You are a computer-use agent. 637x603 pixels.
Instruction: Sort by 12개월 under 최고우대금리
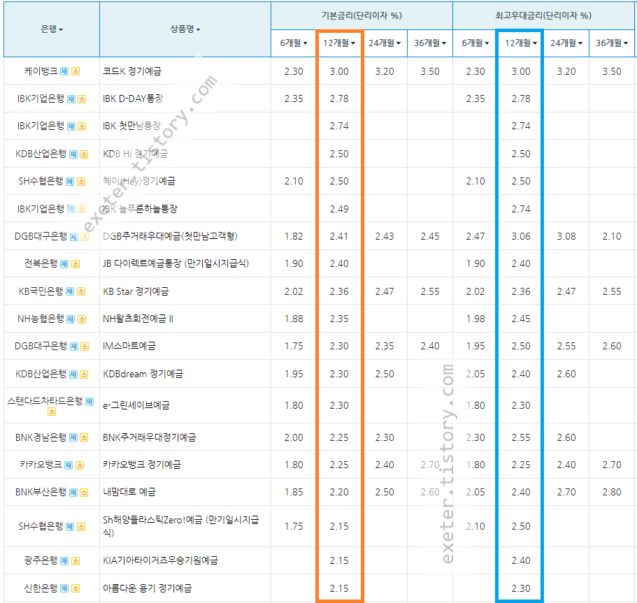[521, 43]
